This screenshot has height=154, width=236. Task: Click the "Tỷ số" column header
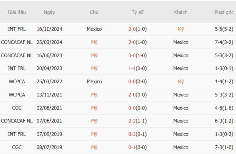(x=137, y=12)
